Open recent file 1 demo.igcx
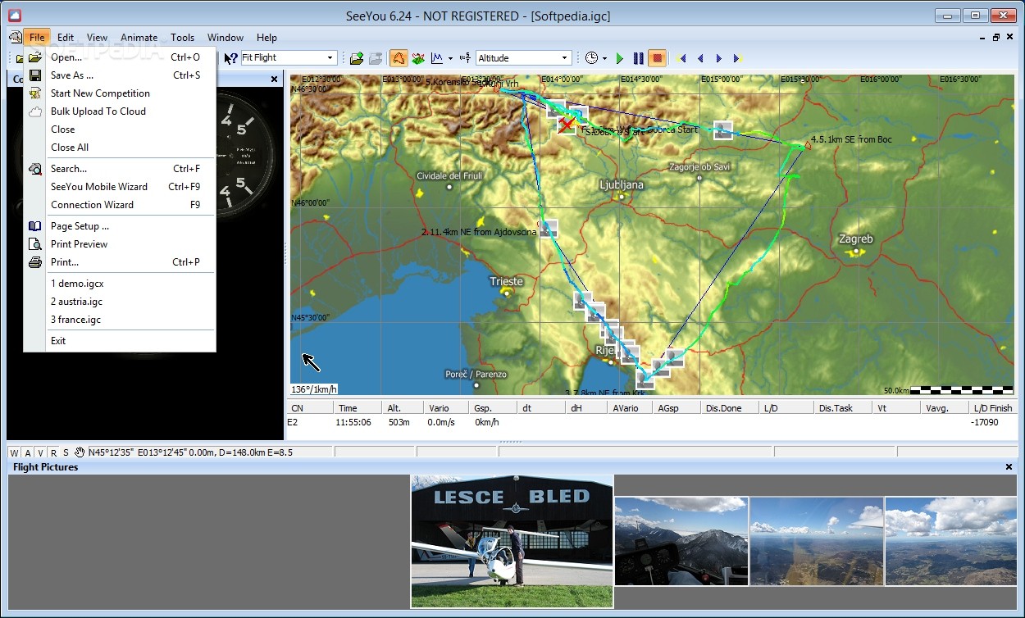Screen dimensions: 1025x618 coord(120,284)
